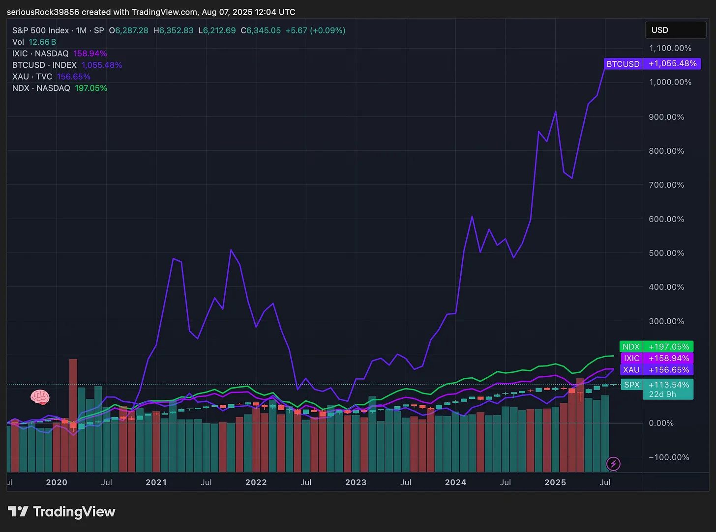Select the "S&P 500 Index · 1M · SP" legend title
Screen dimensions: 716x532
58,30
